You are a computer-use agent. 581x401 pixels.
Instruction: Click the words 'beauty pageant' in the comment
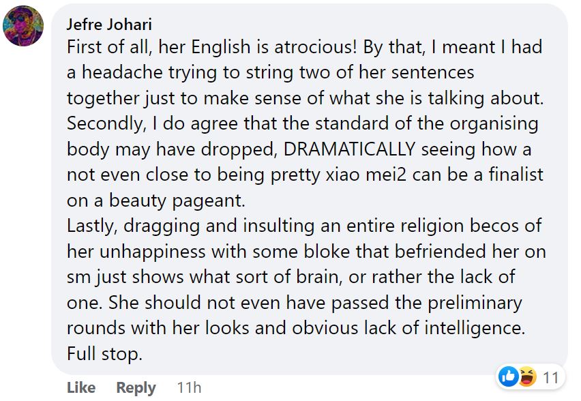pyautogui.click(x=177, y=201)
